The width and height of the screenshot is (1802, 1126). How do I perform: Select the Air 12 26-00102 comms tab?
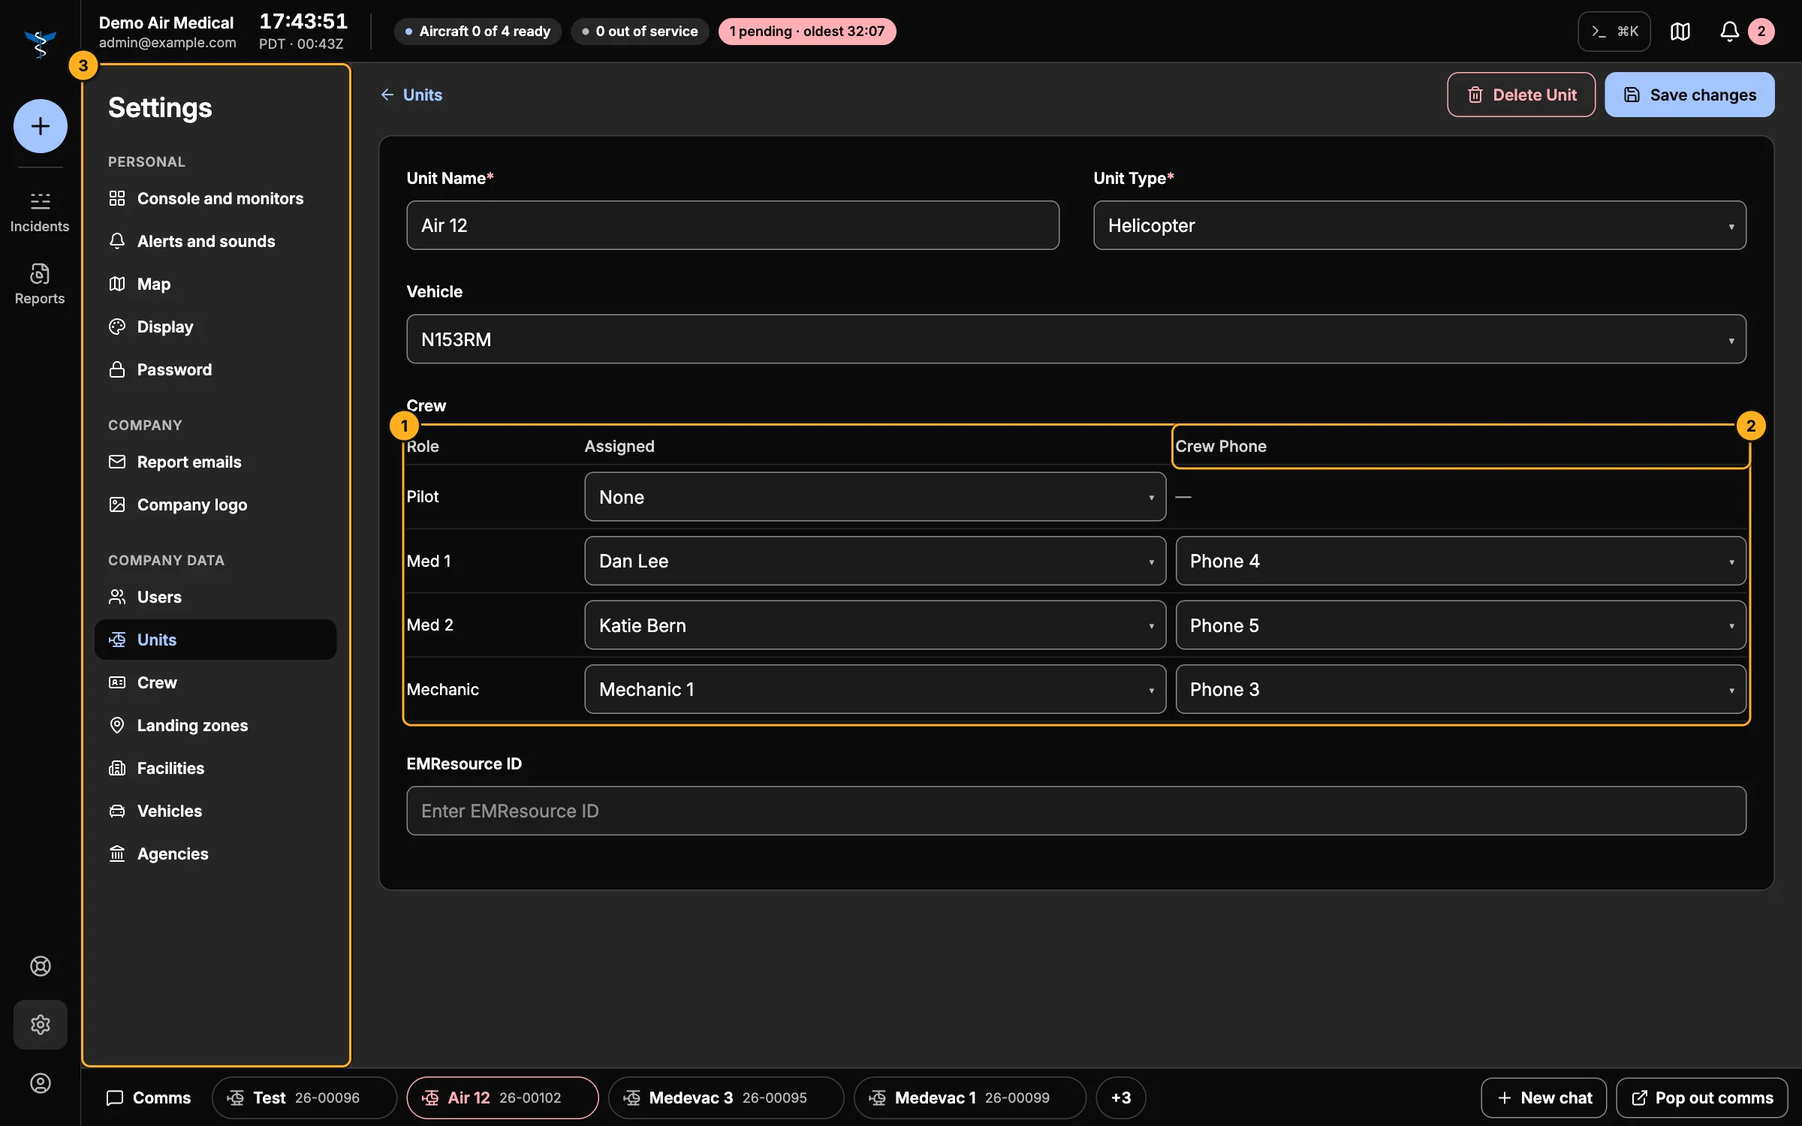click(x=502, y=1098)
